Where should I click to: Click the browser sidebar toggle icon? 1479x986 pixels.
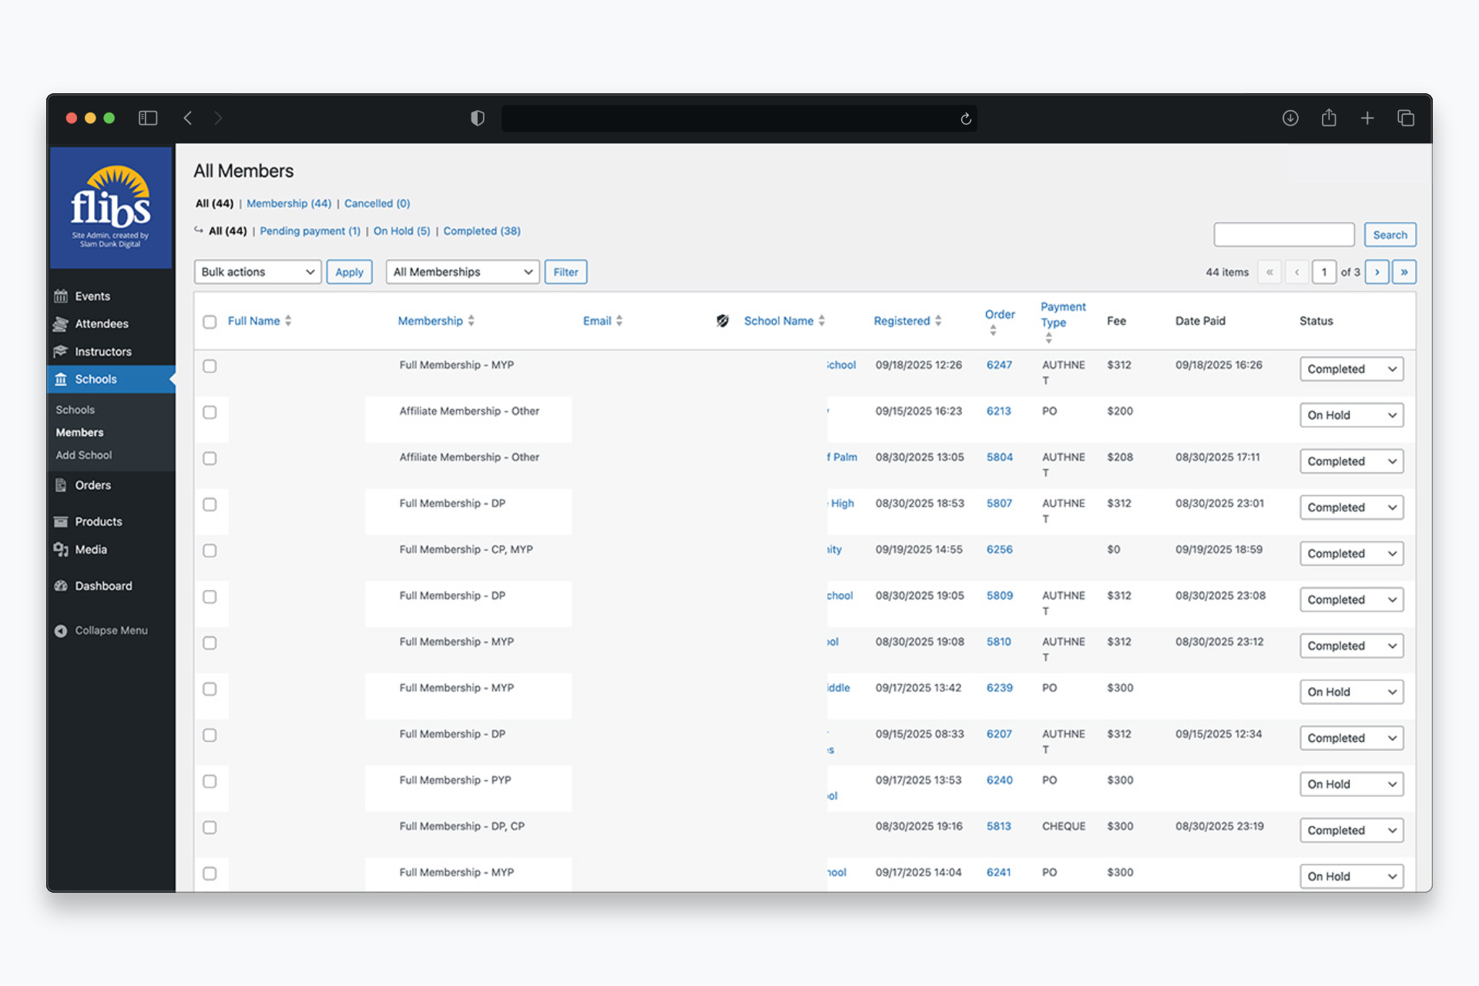click(148, 118)
